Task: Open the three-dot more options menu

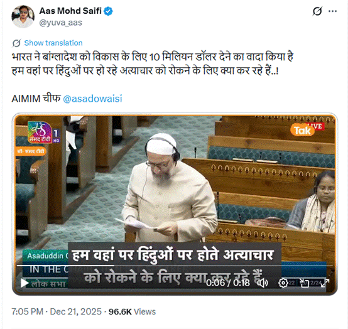Action: coord(332,11)
